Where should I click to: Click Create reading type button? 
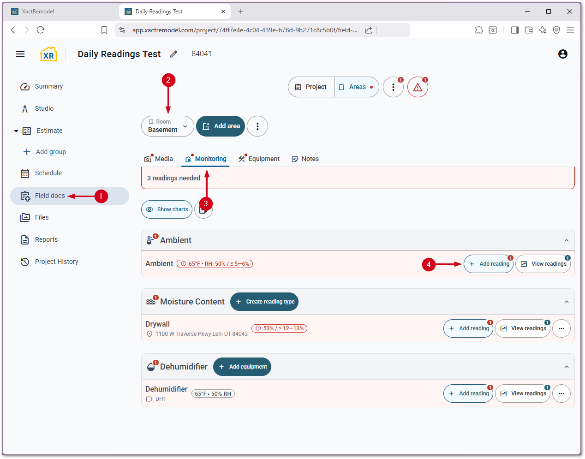[264, 302]
